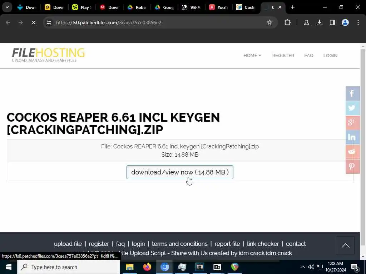Image resolution: width=366 pixels, height=274 pixels.
Task: Click the browser address bar URL
Action: (109, 22)
